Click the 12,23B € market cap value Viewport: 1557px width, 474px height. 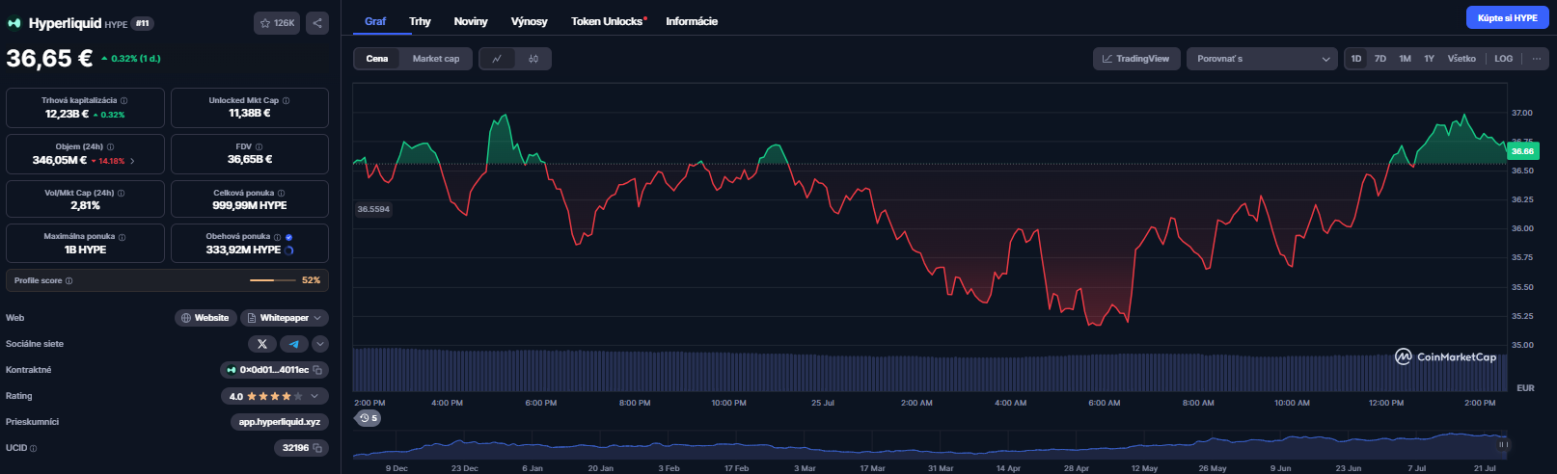(x=67, y=114)
